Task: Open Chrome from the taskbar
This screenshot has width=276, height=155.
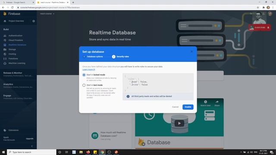Action: pyautogui.click(x=102, y=152)
